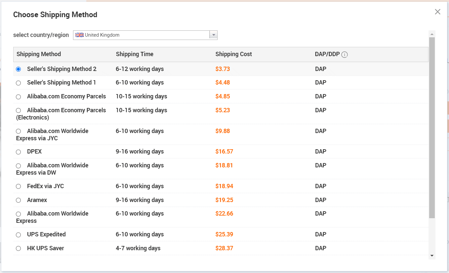The width and height of the screenshot is (449, 273).
Task: Choose Alibaba.com Worldwide Express via DW
Action: 18,166
